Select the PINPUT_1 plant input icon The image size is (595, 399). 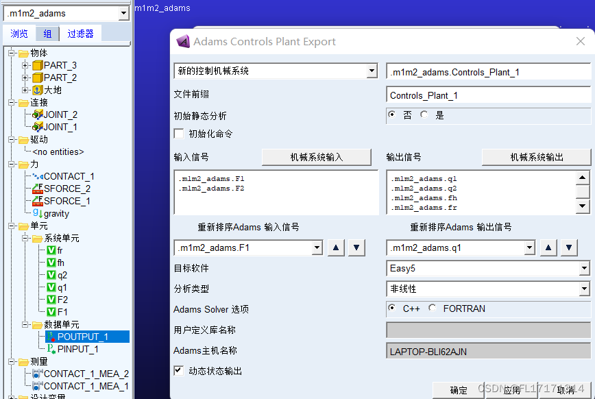[x=51, y=349]
